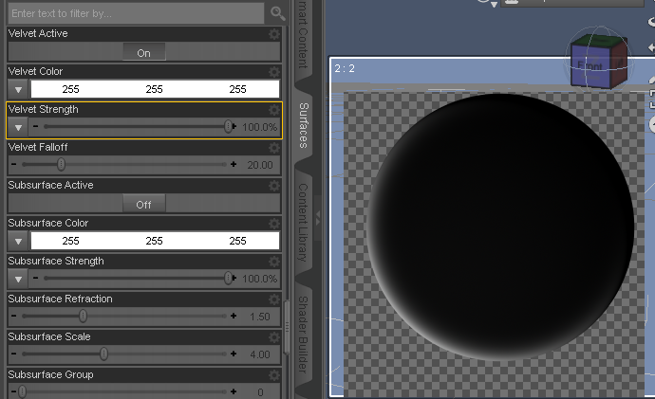
Task: Click the Velvet Color white swatch
Action: (x=155, y=89)
